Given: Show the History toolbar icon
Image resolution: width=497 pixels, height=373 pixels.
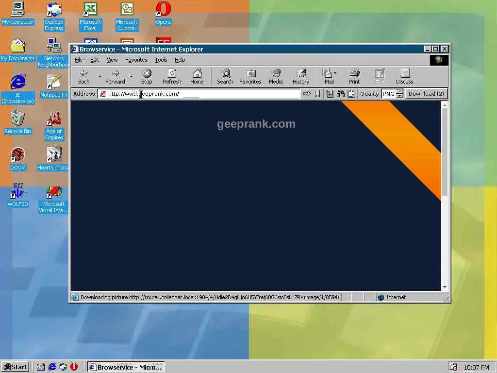Looking at the screenshot, I should click(x=301, y=77).
